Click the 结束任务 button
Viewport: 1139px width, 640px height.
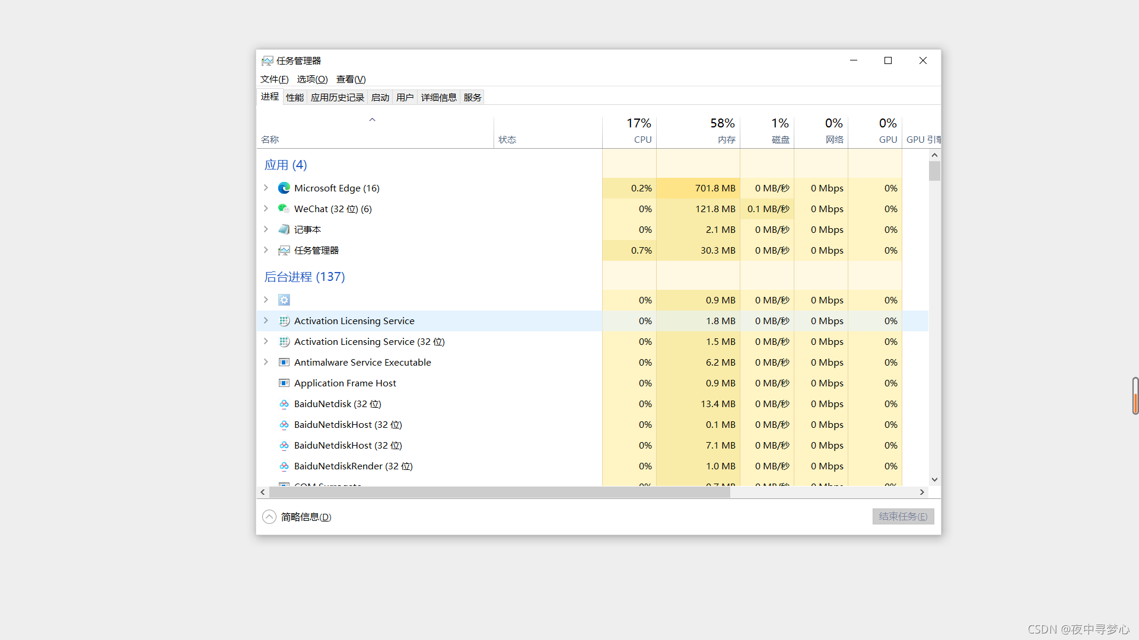pos(903,516)
